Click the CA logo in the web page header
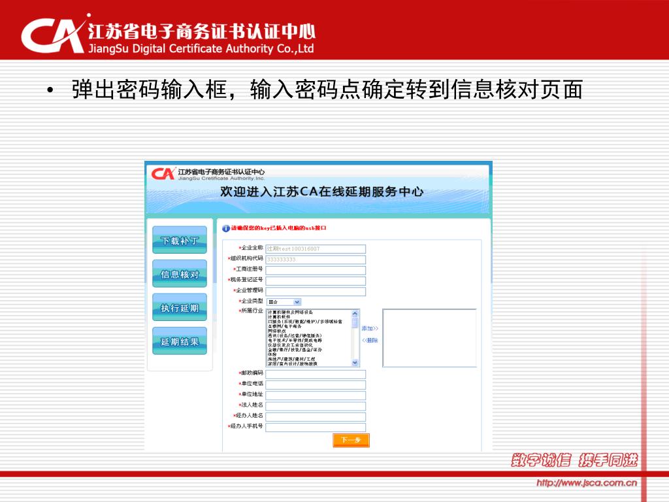This screenshot has width=669, height=502. [163, 174]
